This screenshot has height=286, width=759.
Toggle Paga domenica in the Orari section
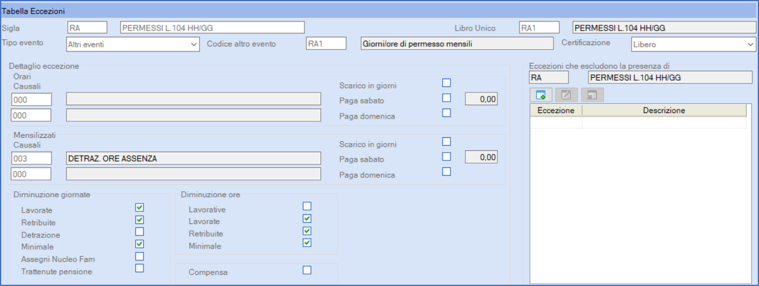pos(446,113)
